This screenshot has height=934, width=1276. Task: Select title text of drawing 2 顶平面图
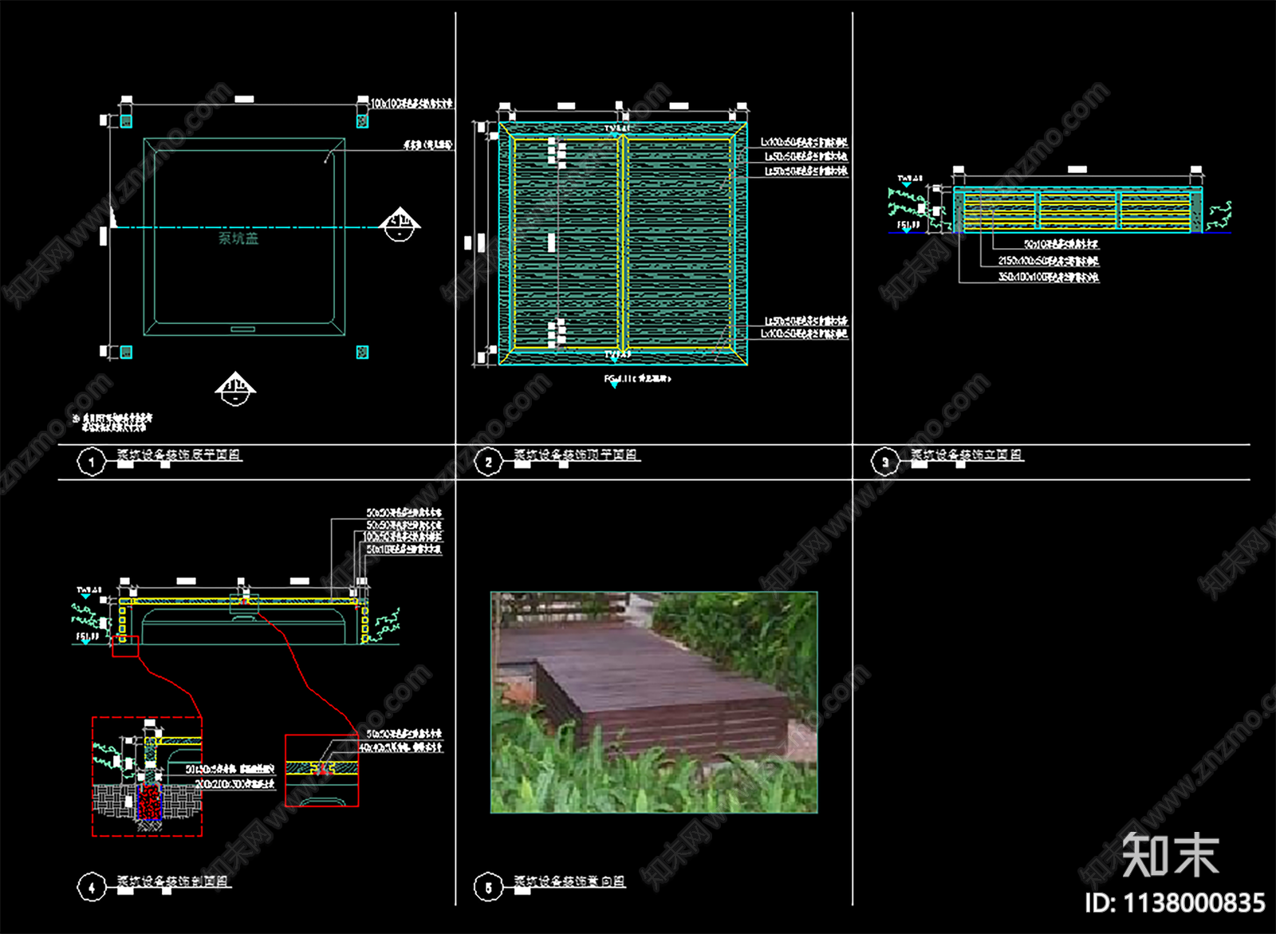576,455
